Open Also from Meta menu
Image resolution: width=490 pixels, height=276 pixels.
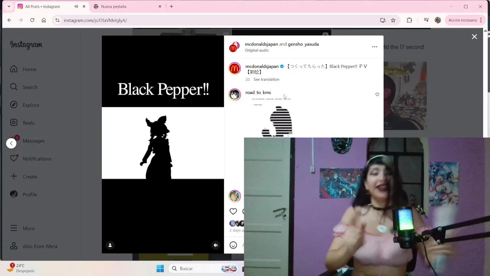click(34, 246)
